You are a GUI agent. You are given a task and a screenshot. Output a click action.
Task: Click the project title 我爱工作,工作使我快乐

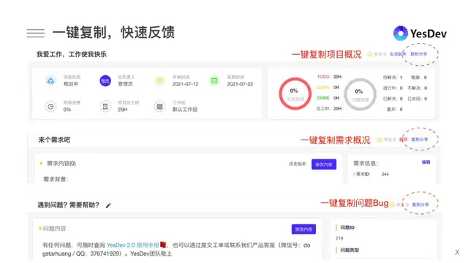(x=72, y=54)
